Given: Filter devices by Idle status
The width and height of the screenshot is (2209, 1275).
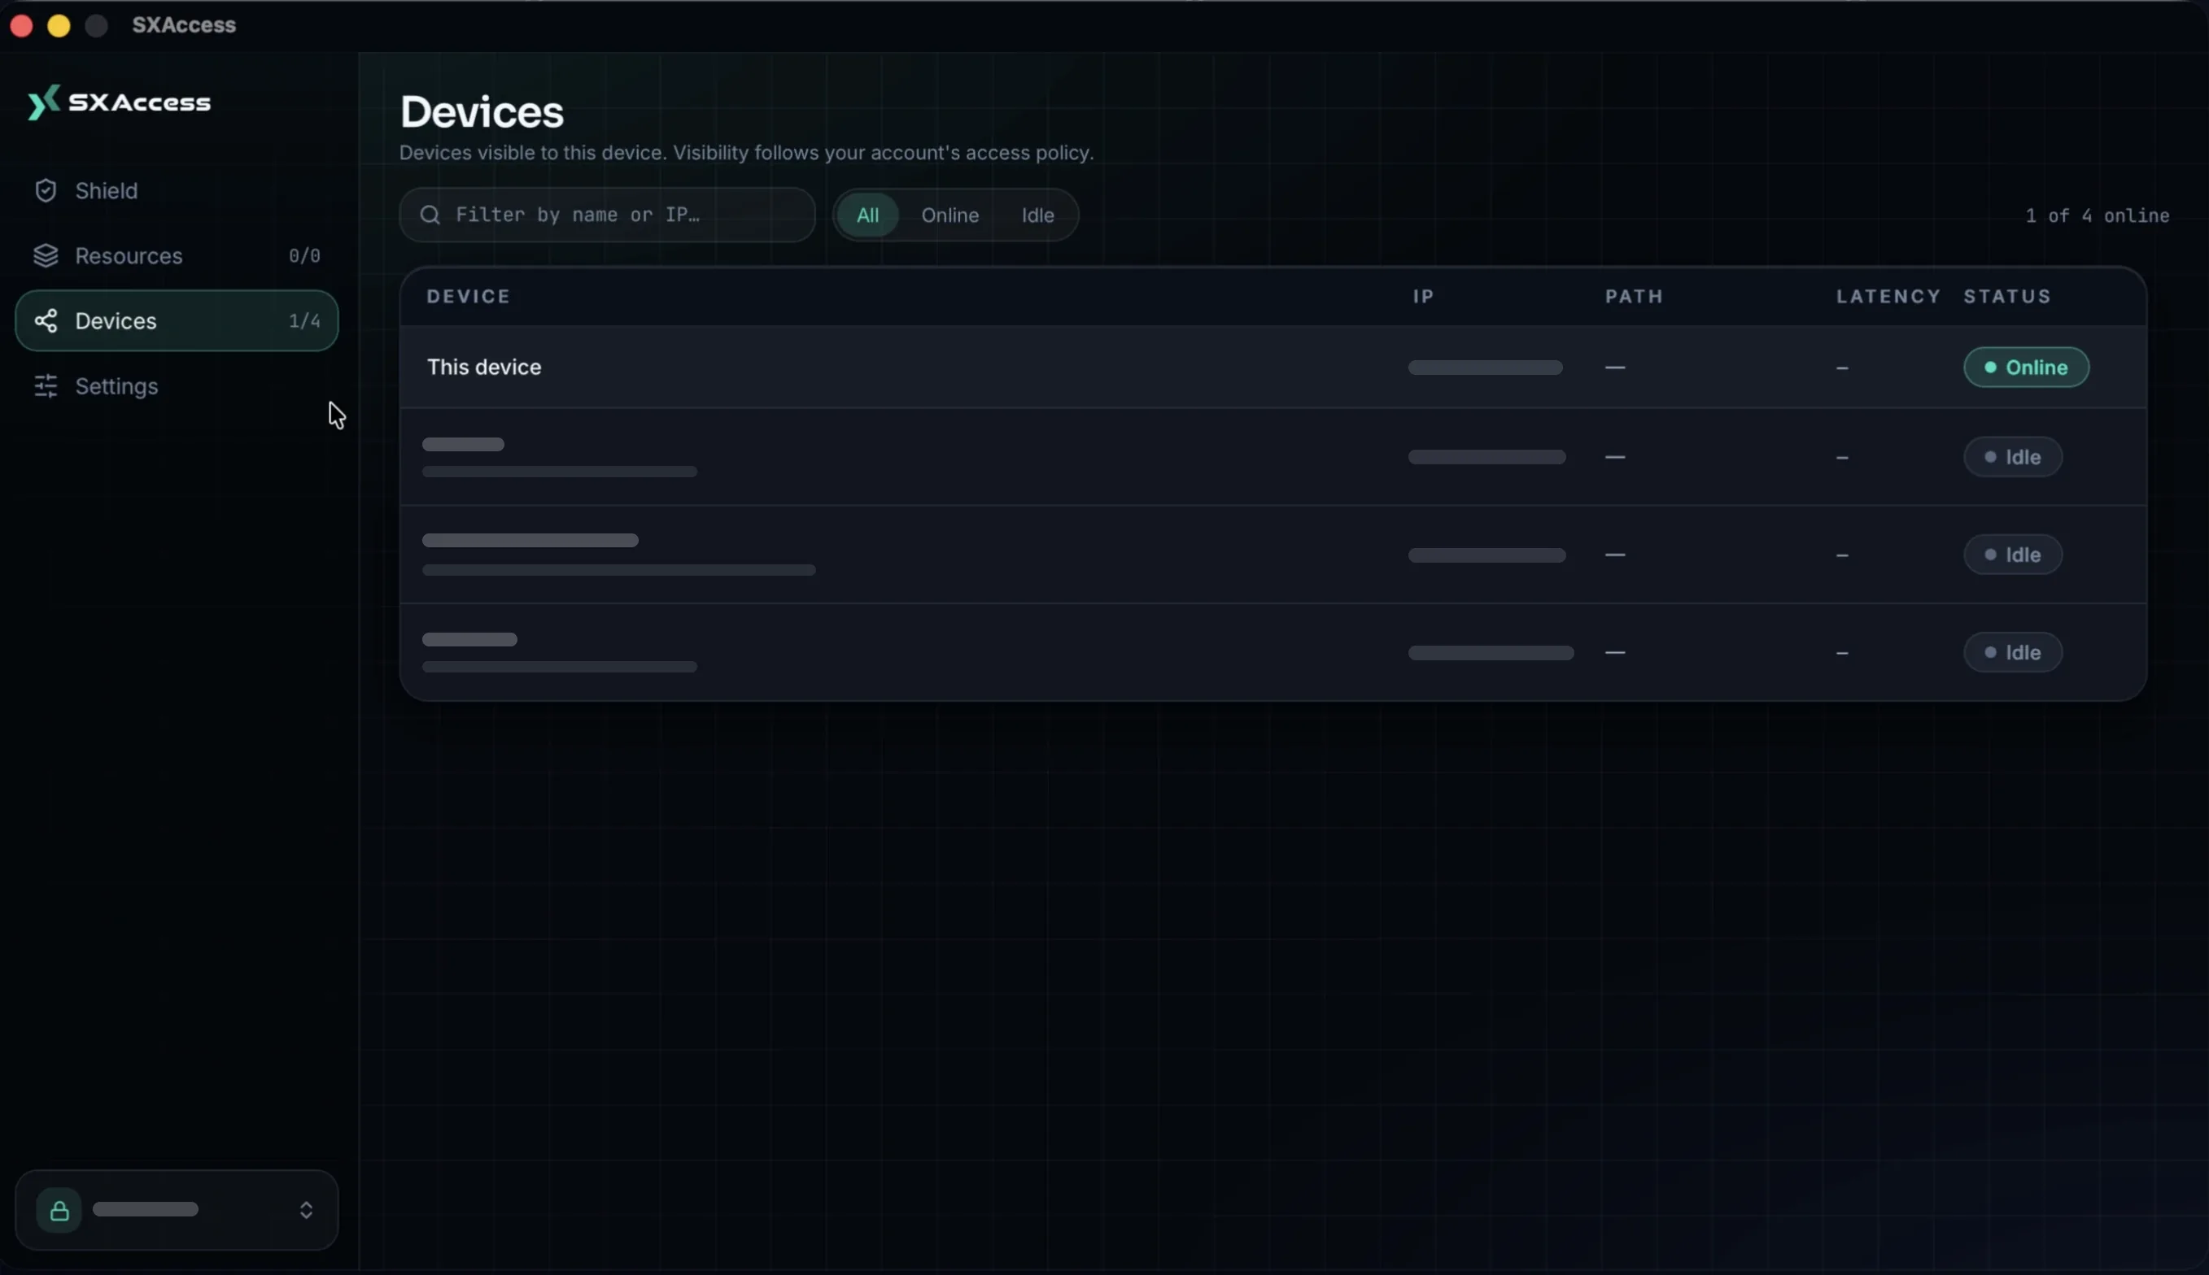Looking at the screenshot, I should (x=1037, y=215).
